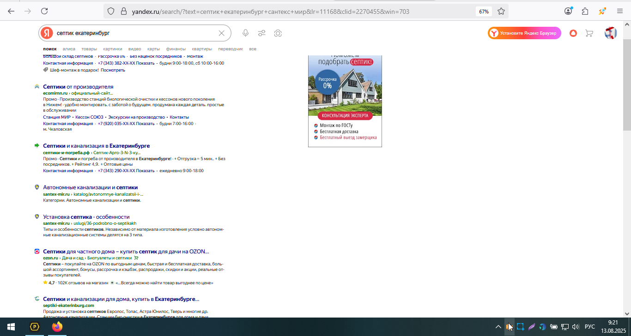Open the все tab

click(x=253, y=49)
